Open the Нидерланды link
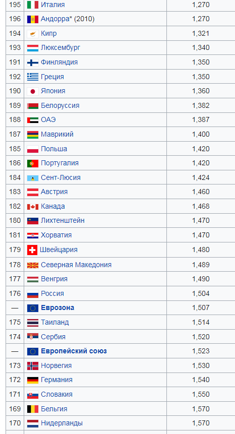 [x=62, y=423]
